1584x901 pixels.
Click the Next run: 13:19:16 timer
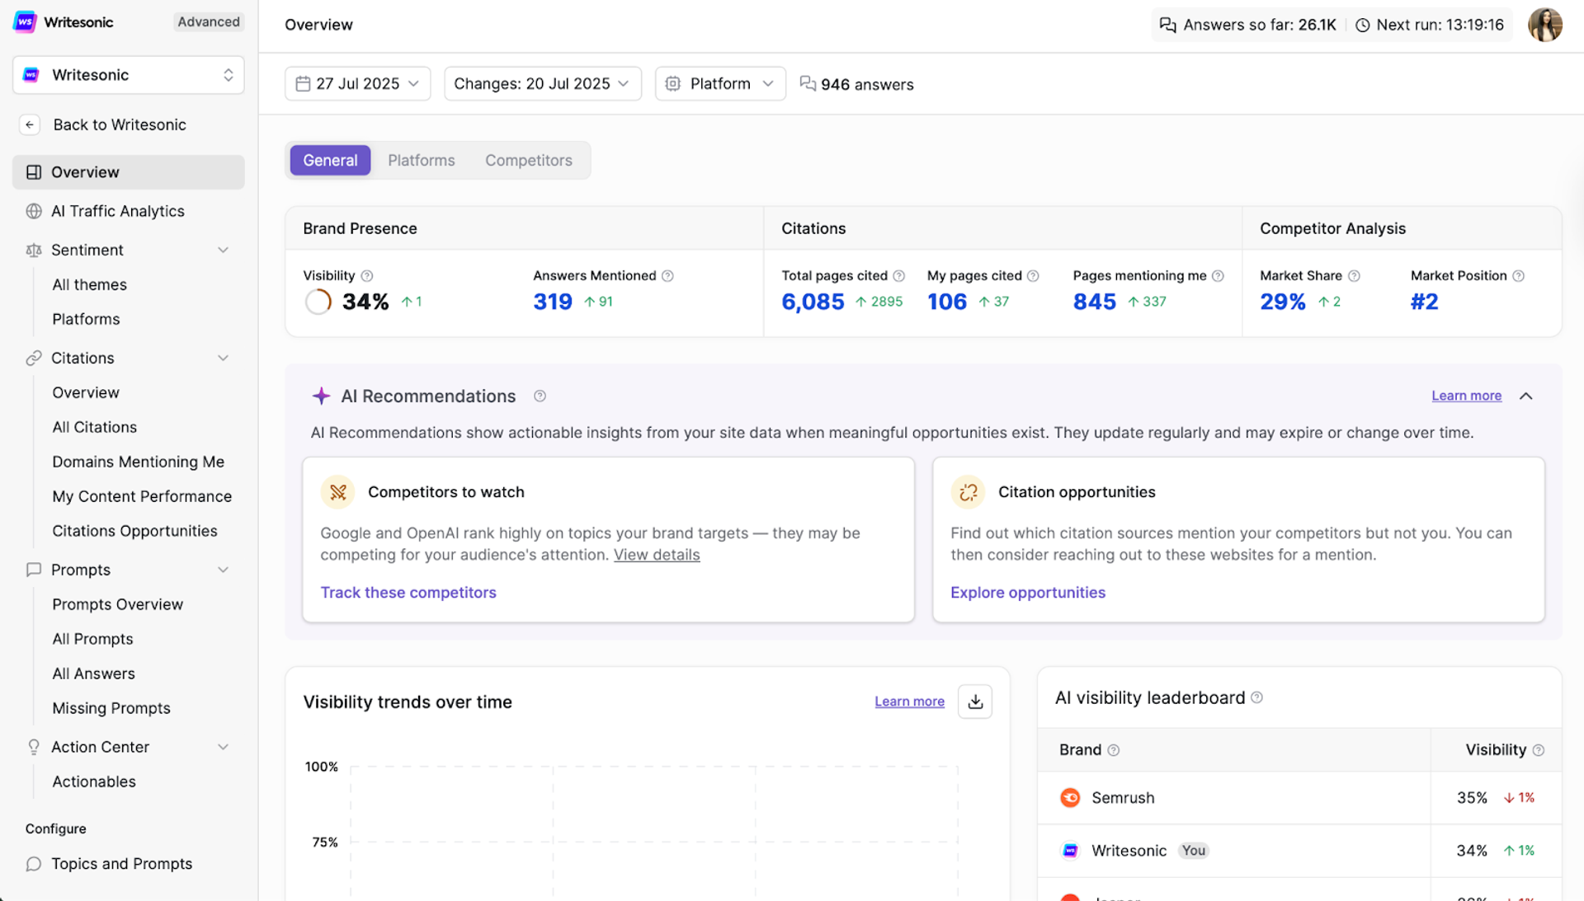pos(1430,25)
